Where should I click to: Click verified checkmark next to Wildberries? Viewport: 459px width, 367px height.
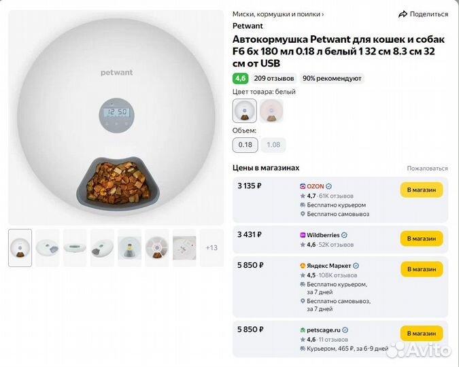[344, 235]
